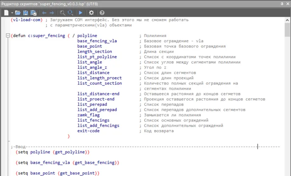Run the script with the play button

pos(81,13)
